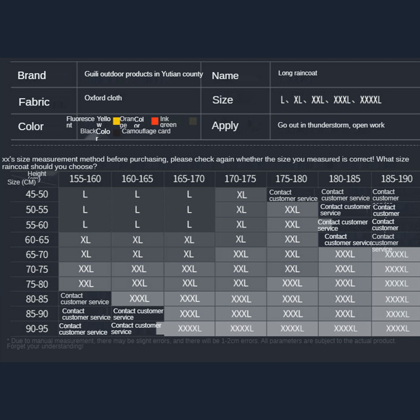Viewport: 420px width, 420px height.
Task: Select the ink green color swatch
Action: click(193, 121)
